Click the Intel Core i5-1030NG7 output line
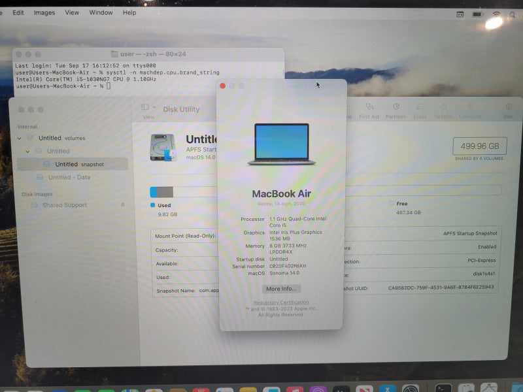 coord(86,79)
